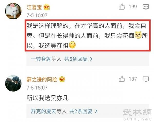View all 共5条回复 replies
Image resolution: width=154 pixels, height=122 pixels.
pos(76,59)
